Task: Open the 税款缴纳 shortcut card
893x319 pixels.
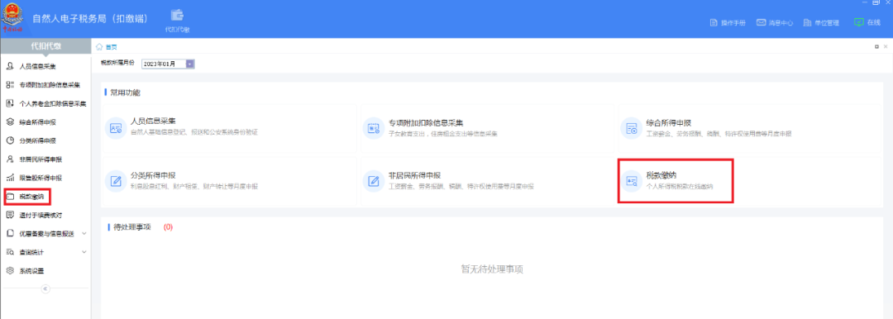Action: click(x=676, y=181)
